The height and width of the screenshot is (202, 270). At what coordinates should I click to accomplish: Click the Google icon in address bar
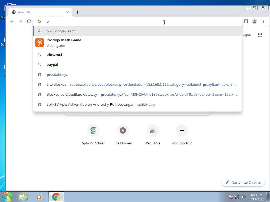tap(40, 21)
